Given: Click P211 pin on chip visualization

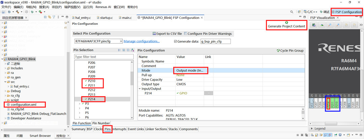Looking at the screenshot, I should click(332, 104).
